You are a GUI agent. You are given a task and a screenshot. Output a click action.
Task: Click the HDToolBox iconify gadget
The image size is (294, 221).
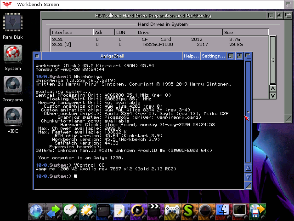pyautogui.click(x=271, y=15)
